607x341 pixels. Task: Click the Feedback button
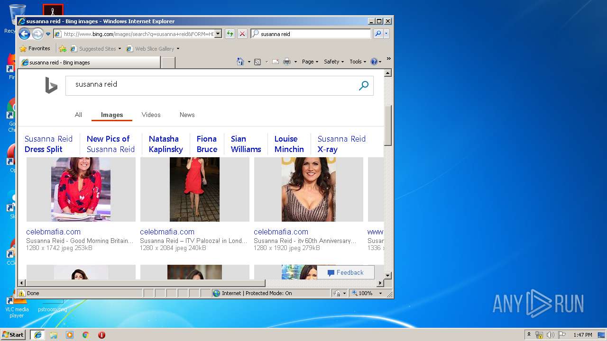click(x=346, y=272)
